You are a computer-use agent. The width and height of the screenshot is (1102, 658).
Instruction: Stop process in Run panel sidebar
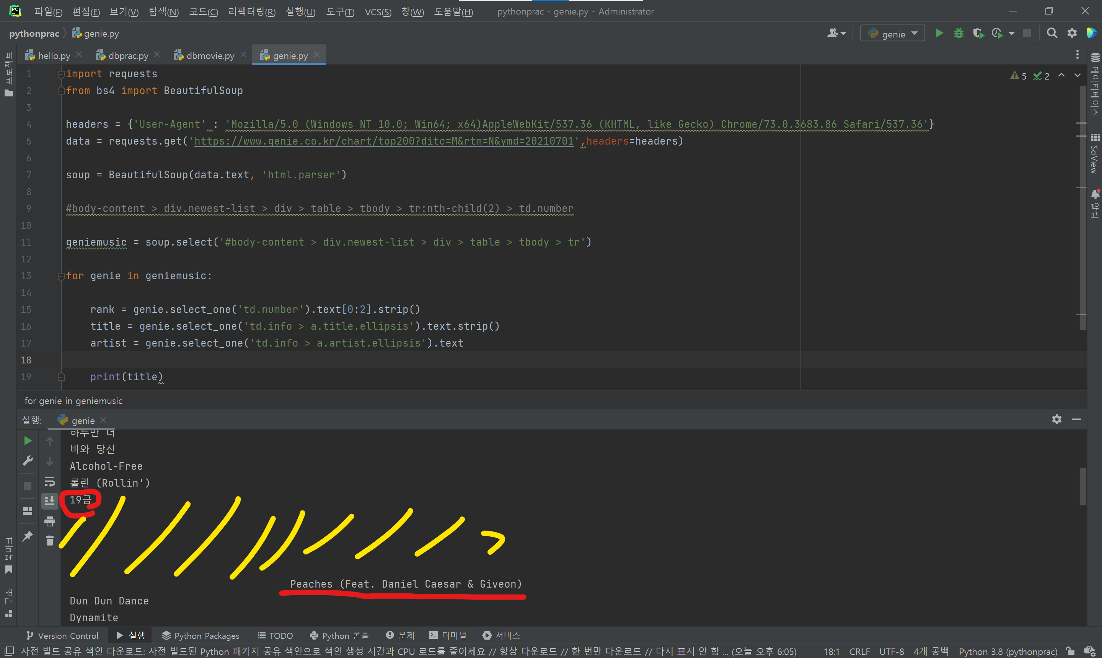(28, 486)
